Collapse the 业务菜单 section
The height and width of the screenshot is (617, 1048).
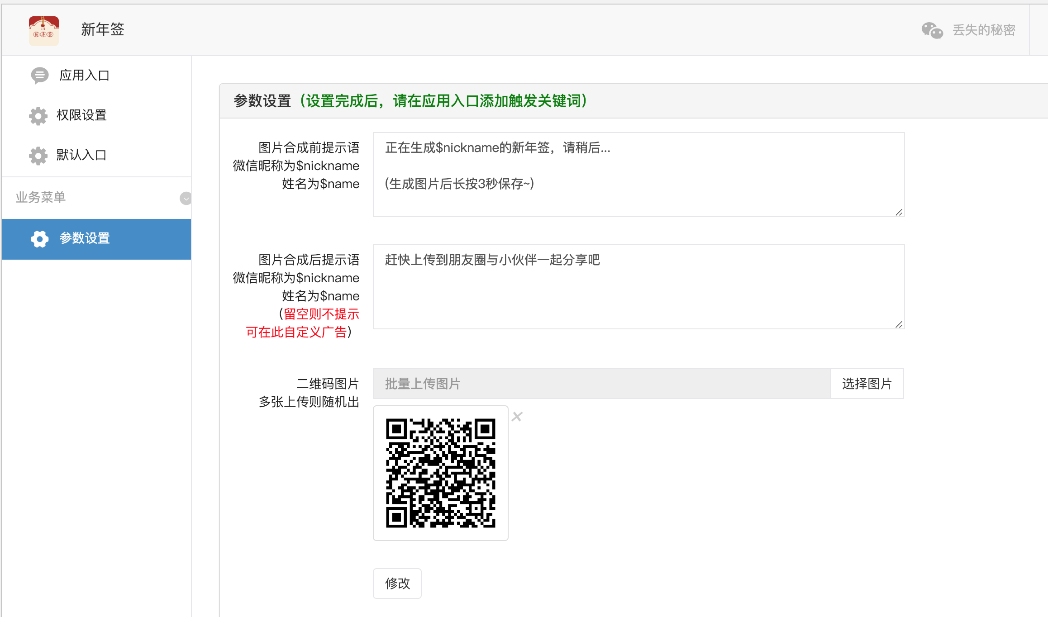pos(186,198)
